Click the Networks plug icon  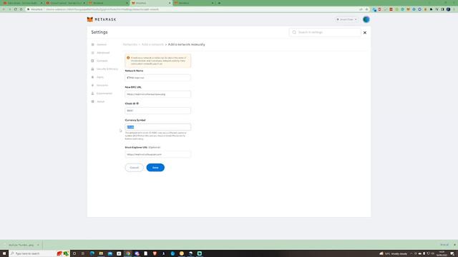pyautogui.click(x=92, y=86)
